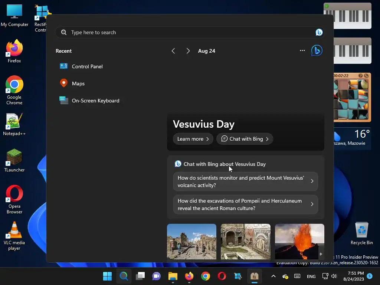This screenshot has height=285, width=380.
Task: Open the erupting volcano thumbnail
Action: tap(299, 242)
